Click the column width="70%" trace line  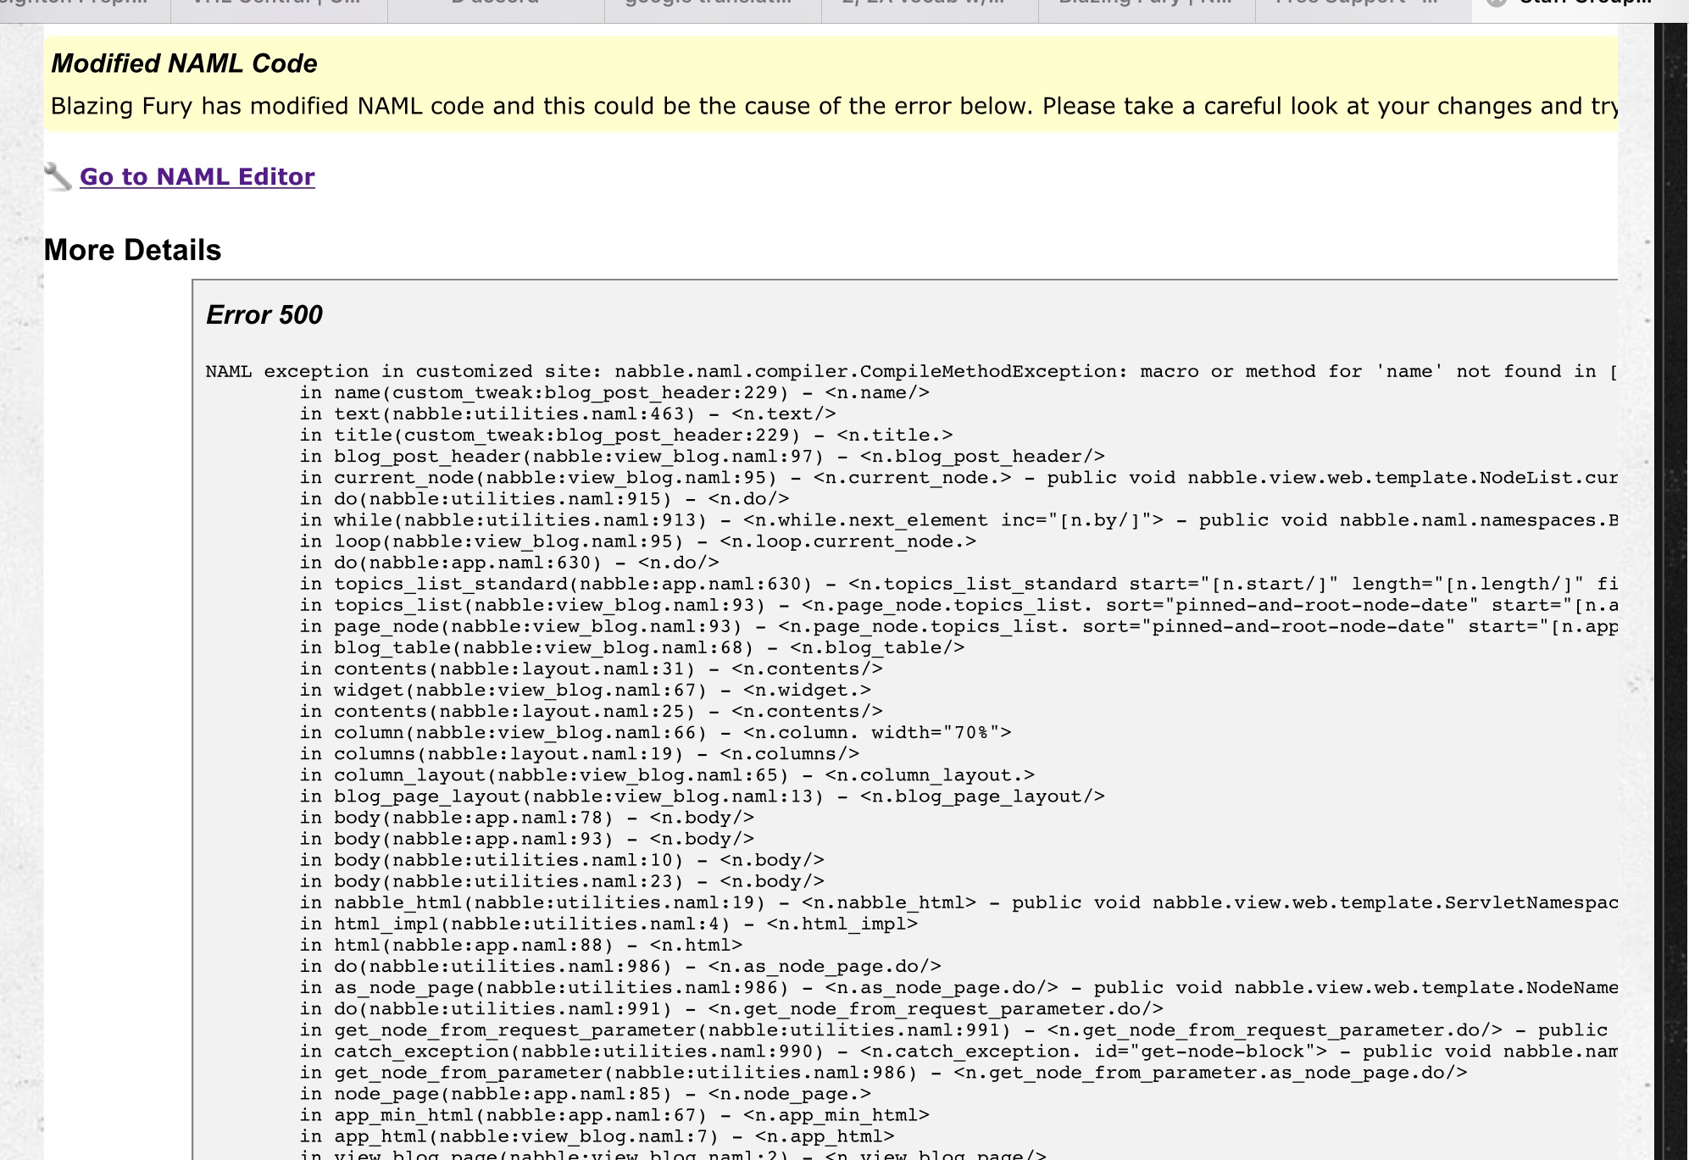(x=655, y=733)
